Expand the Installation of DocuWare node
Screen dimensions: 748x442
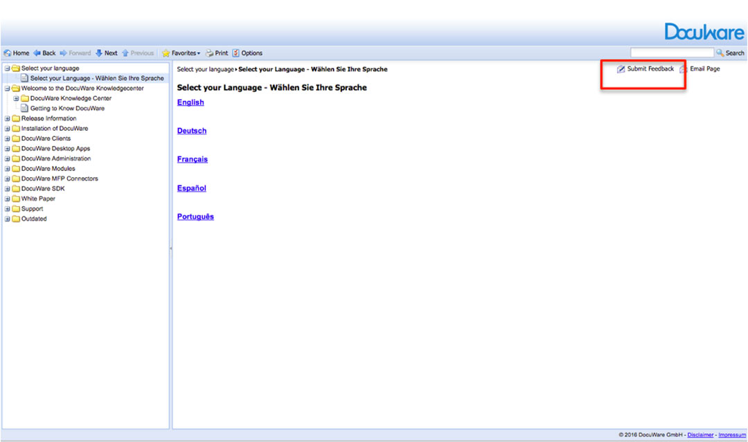coord(7,128)
